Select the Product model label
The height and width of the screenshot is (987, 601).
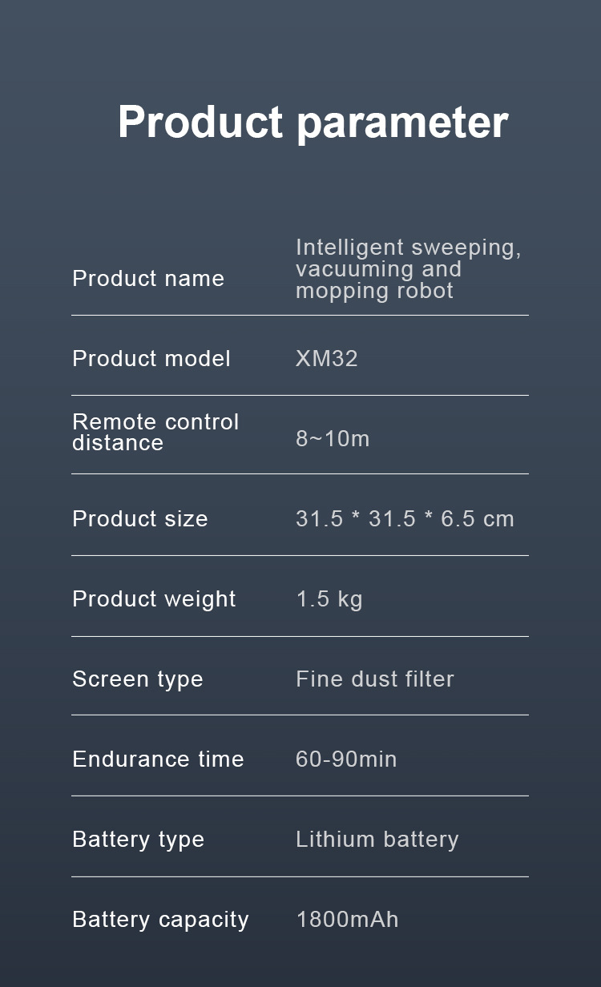pyautogui.click(x=151, y=359)
